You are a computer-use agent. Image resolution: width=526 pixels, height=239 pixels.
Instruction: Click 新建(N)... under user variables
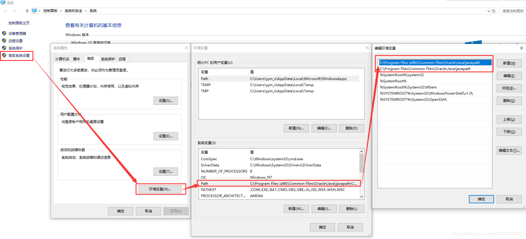[x=296, y=128]
